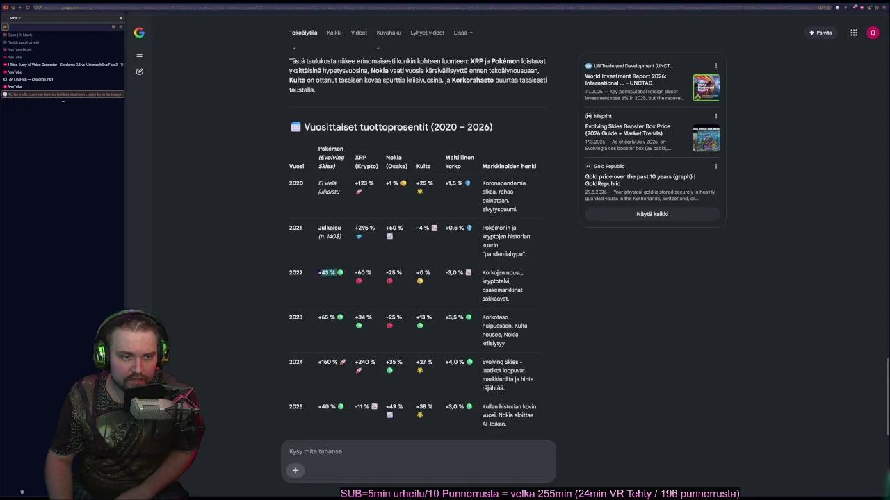Click the Ei vielä julkaistu cell for 2020

click(x=329, y=187)
